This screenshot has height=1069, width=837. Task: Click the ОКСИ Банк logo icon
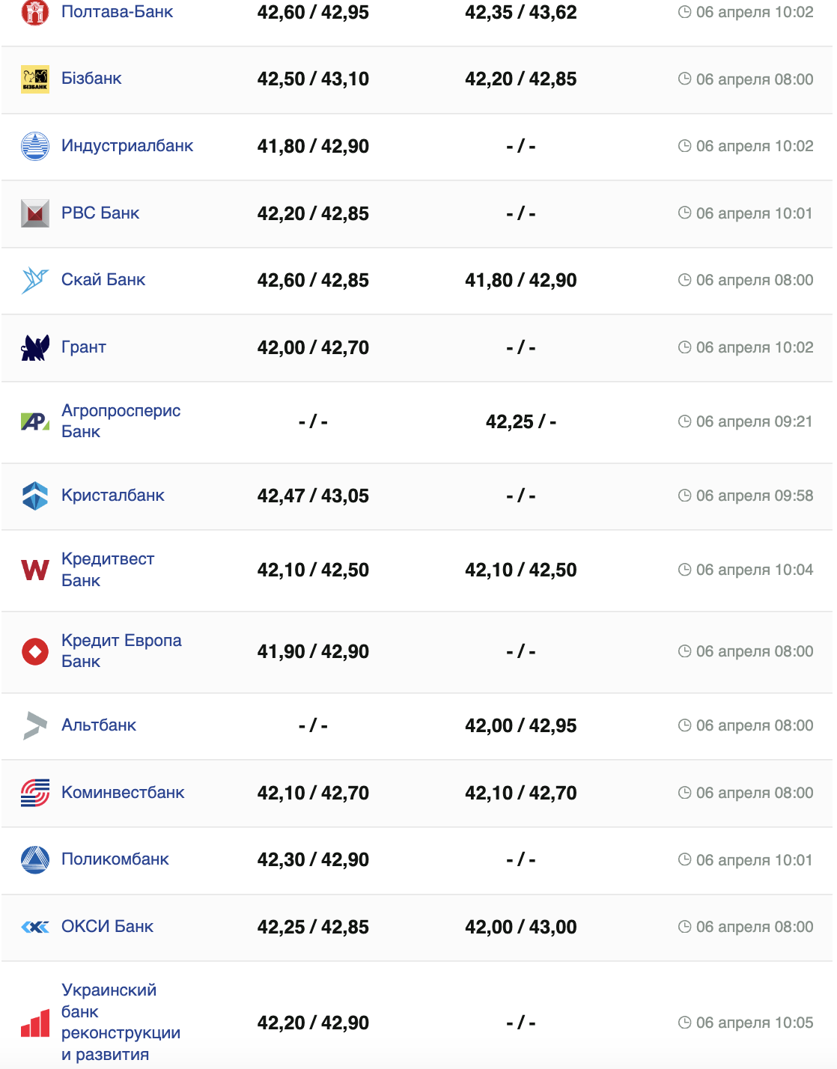pos(34,927)
